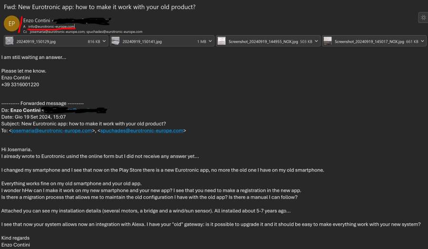Select info@eurotronic-europe.com recipient address
This screenshot has width=428, height=249.
(51, 27)
